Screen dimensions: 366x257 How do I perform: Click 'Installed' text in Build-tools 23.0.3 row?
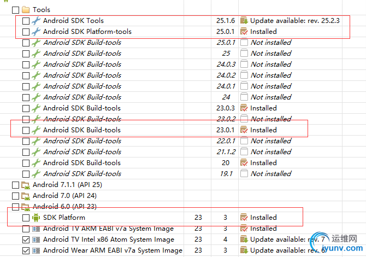click(263, 108)
